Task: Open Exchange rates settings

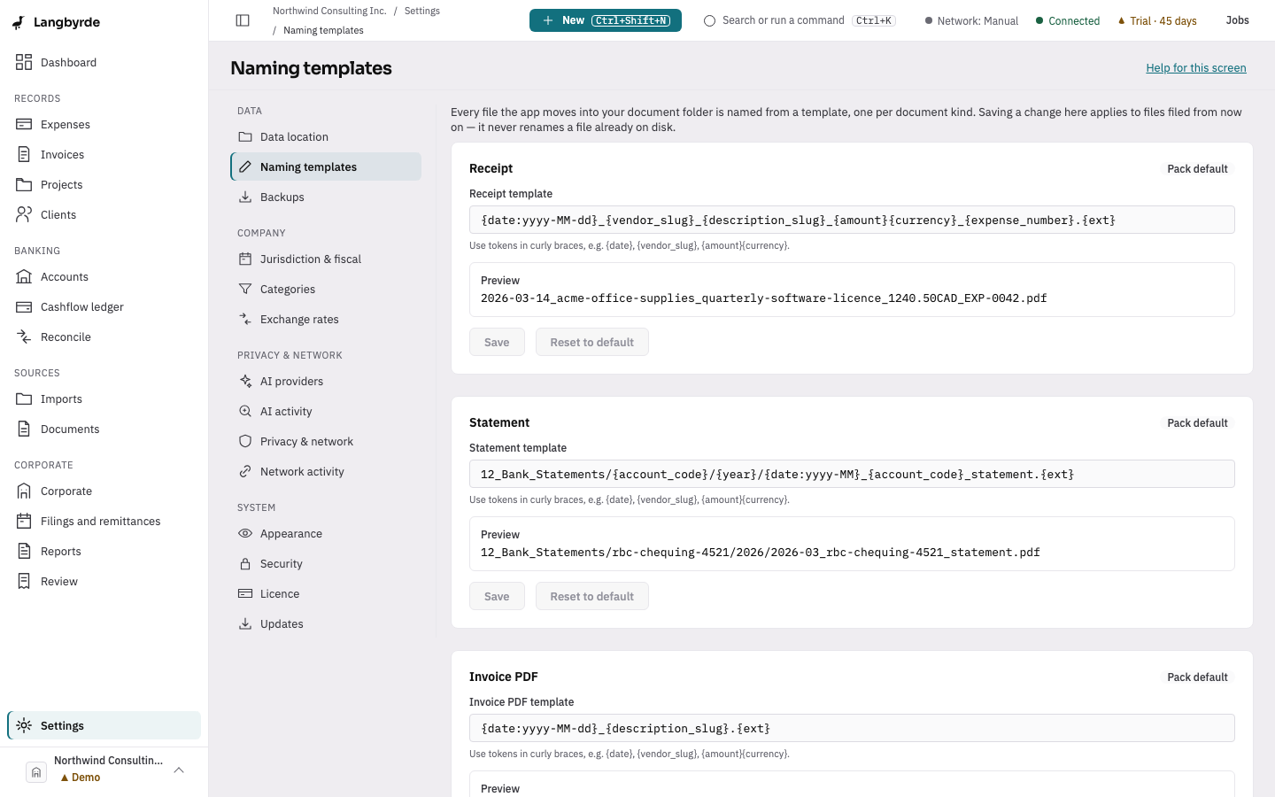Action: [326, 320]
